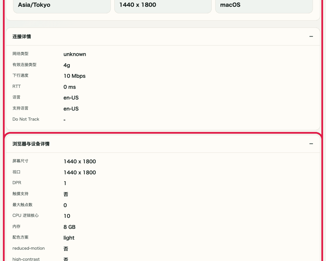Image resolution: width=326 pixels, height=261 pixels.
Task: Click the light 配色方案 value
Action: [x=69, y=238]
